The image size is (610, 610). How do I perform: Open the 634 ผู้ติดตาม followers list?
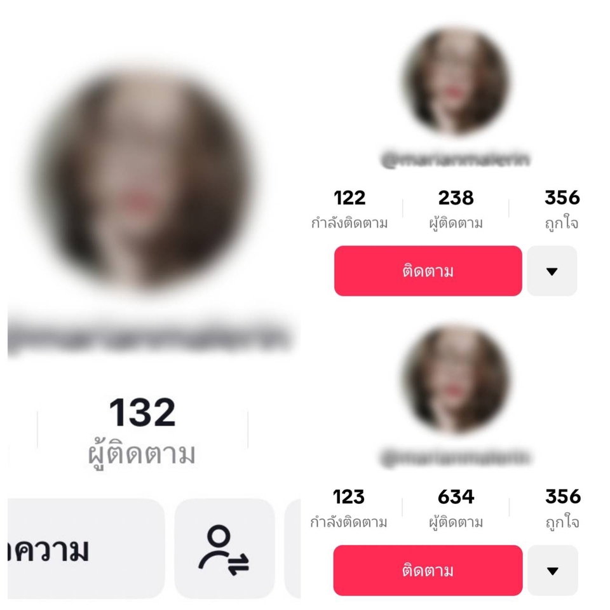coord(456,509)
